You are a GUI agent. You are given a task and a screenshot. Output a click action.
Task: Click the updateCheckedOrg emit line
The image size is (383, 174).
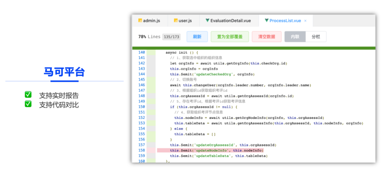click(212, 74)
